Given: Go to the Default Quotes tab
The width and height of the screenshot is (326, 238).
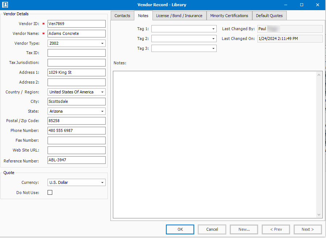Looking at the screenshot, I should pyautogui.click(x=269, y=16).
